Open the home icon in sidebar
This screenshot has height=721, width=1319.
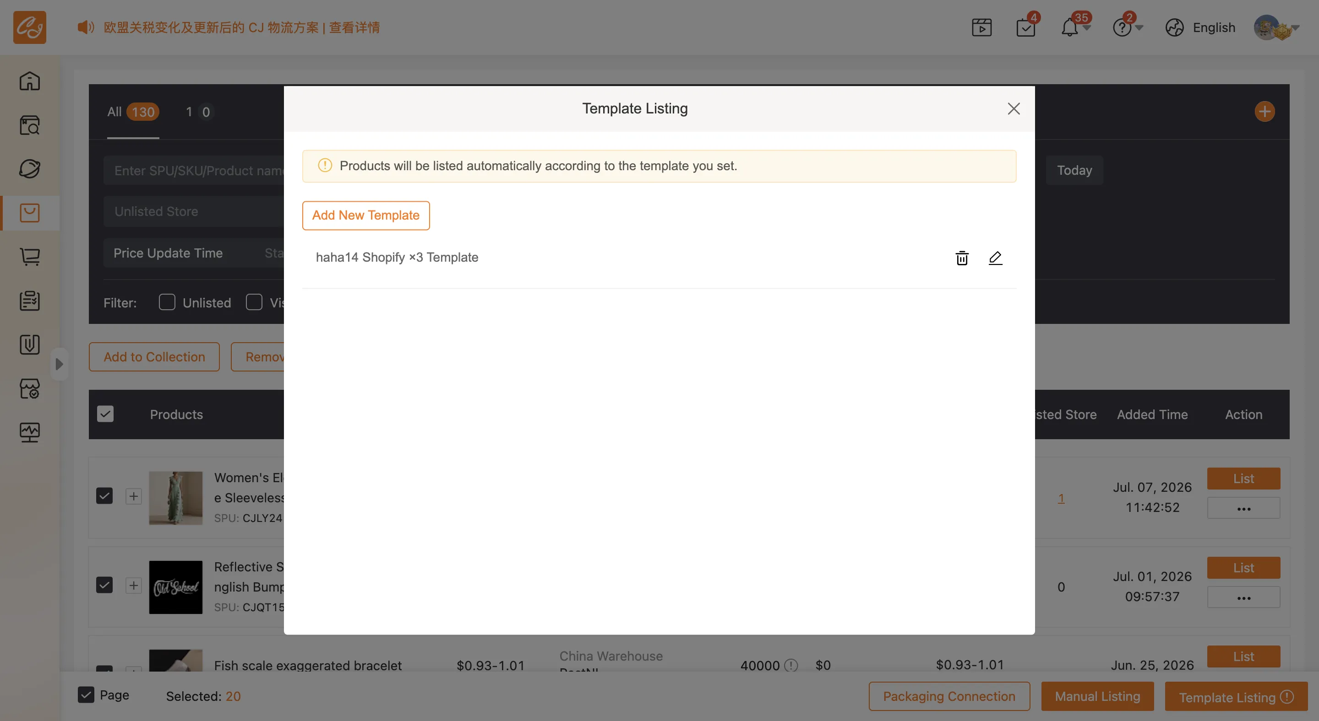30,81
